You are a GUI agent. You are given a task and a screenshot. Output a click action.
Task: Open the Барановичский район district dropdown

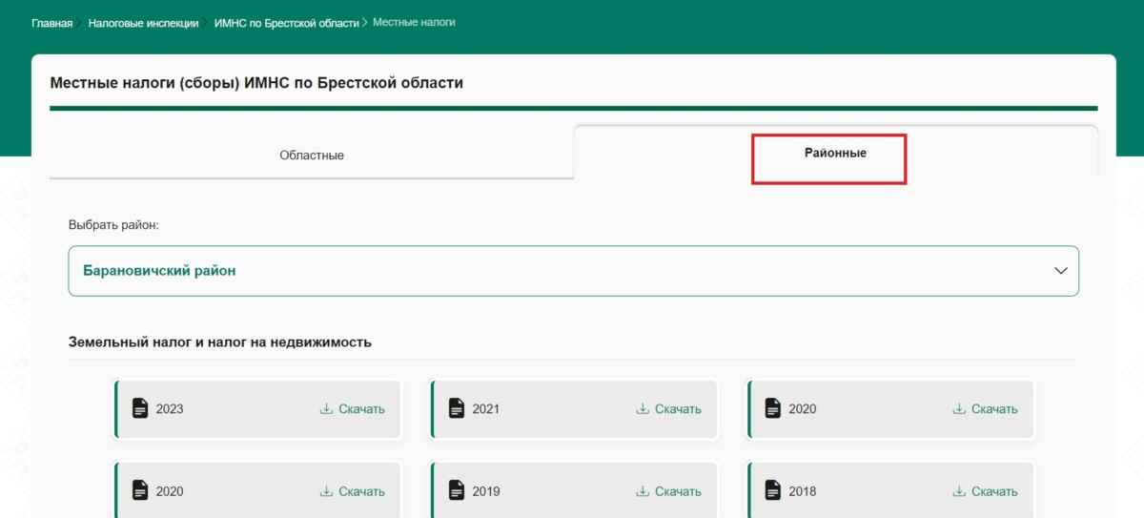pos(573,271)
